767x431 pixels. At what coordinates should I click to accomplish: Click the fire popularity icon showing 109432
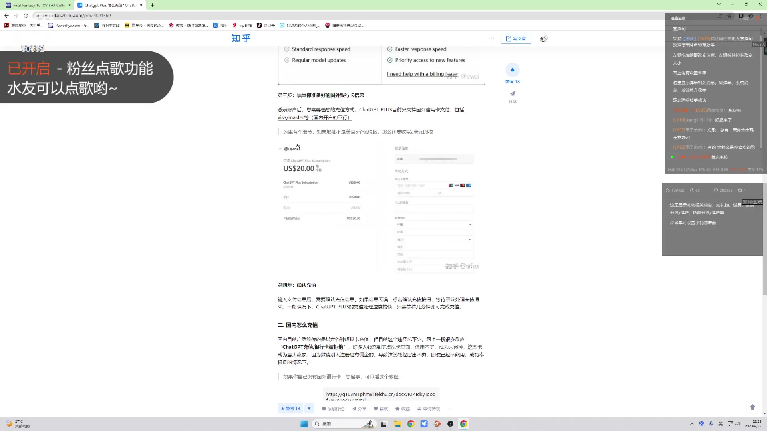click(x=668, y=190)
